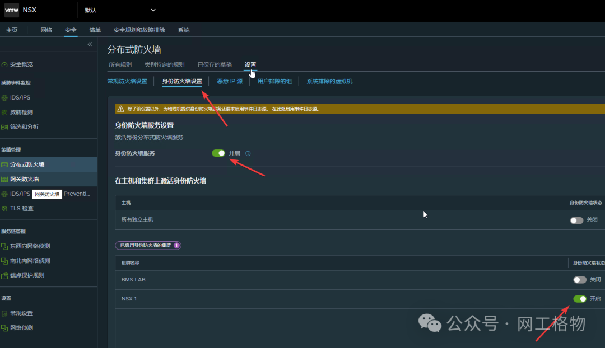
Task: Open the 系统排除的虚拟机 sub-tab
Action: pos(329,81)
